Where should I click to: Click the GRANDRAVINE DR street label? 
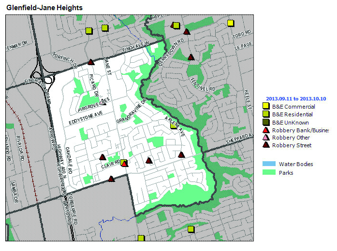tap(132, 111)
